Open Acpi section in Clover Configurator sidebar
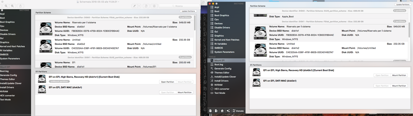413x116 pixels. [x=217, y=7]
